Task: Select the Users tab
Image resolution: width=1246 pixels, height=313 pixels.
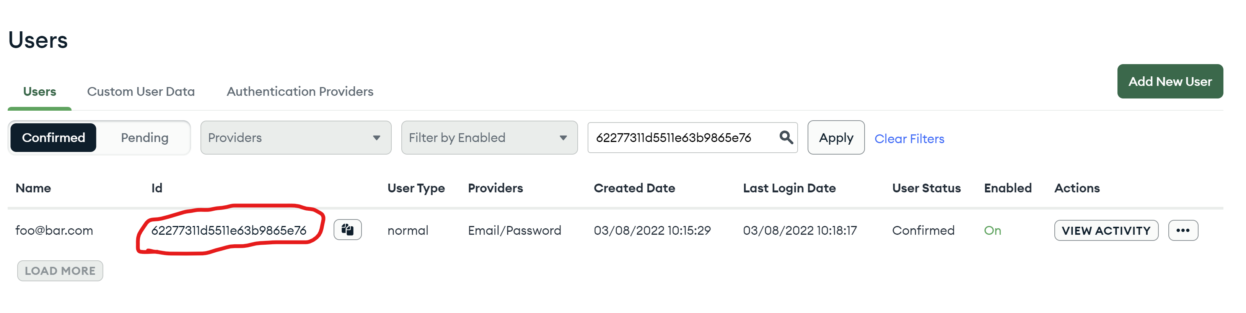Action: [40, 92]
